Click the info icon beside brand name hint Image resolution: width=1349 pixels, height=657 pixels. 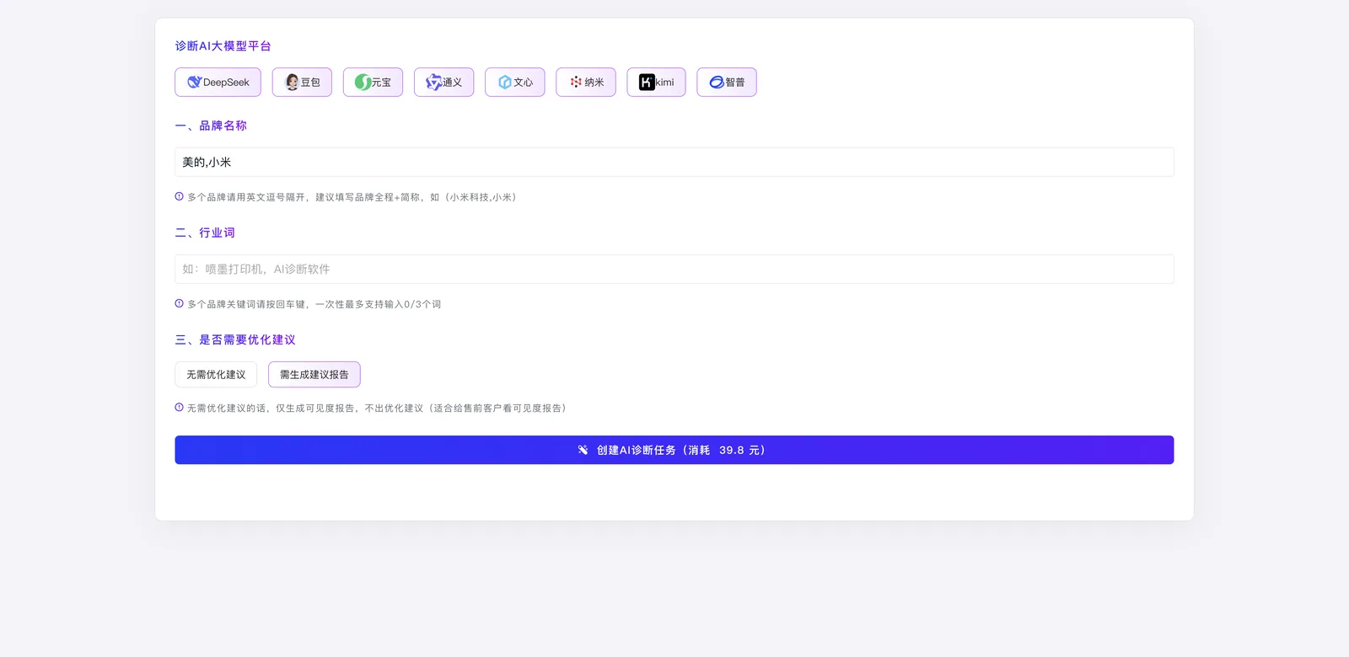(179, 196)
